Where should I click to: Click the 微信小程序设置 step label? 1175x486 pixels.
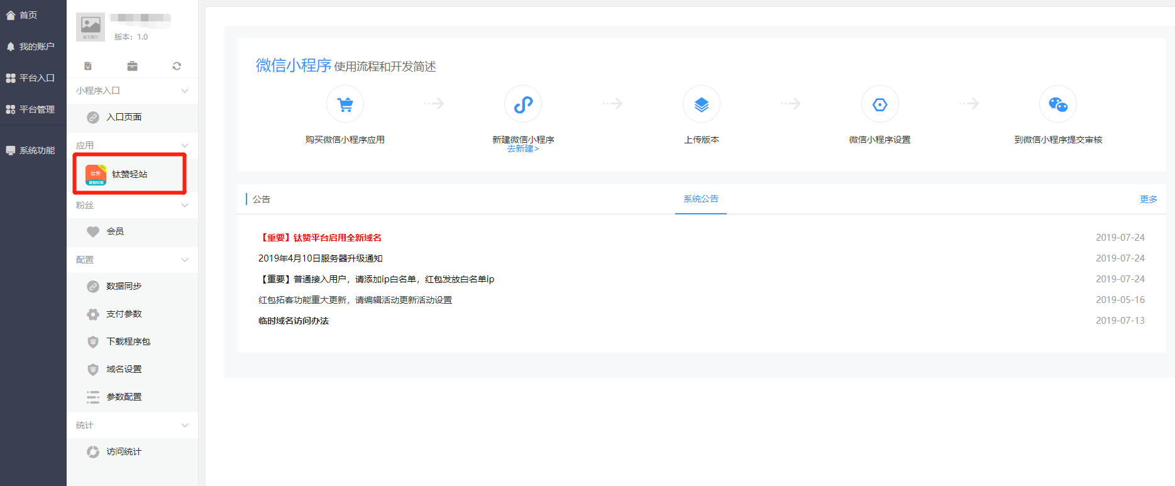[880, 140]
